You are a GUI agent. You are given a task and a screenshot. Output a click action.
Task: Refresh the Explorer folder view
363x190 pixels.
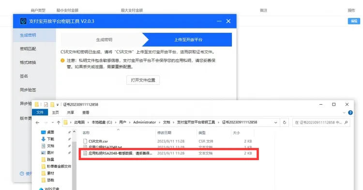coord(285,122)
